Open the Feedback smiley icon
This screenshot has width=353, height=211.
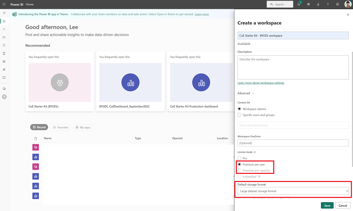[x=337, y=4]
